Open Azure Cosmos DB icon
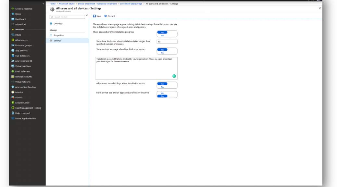The image size is (337, 187). (13, 61)
